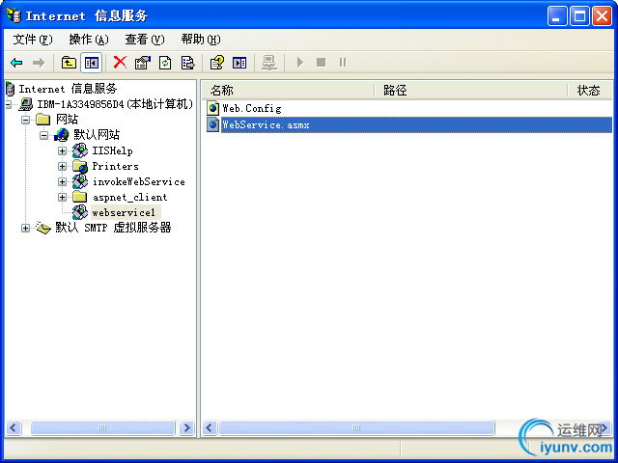Click the local computer icon in tree

coord(26,104)
